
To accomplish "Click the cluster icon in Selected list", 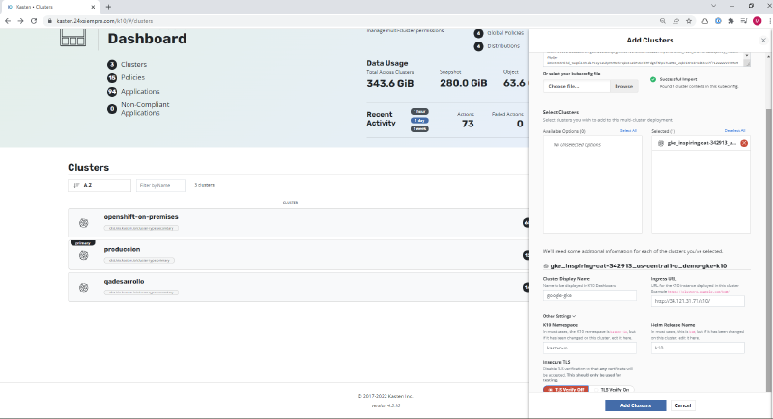I will click(x=661, y=143).
